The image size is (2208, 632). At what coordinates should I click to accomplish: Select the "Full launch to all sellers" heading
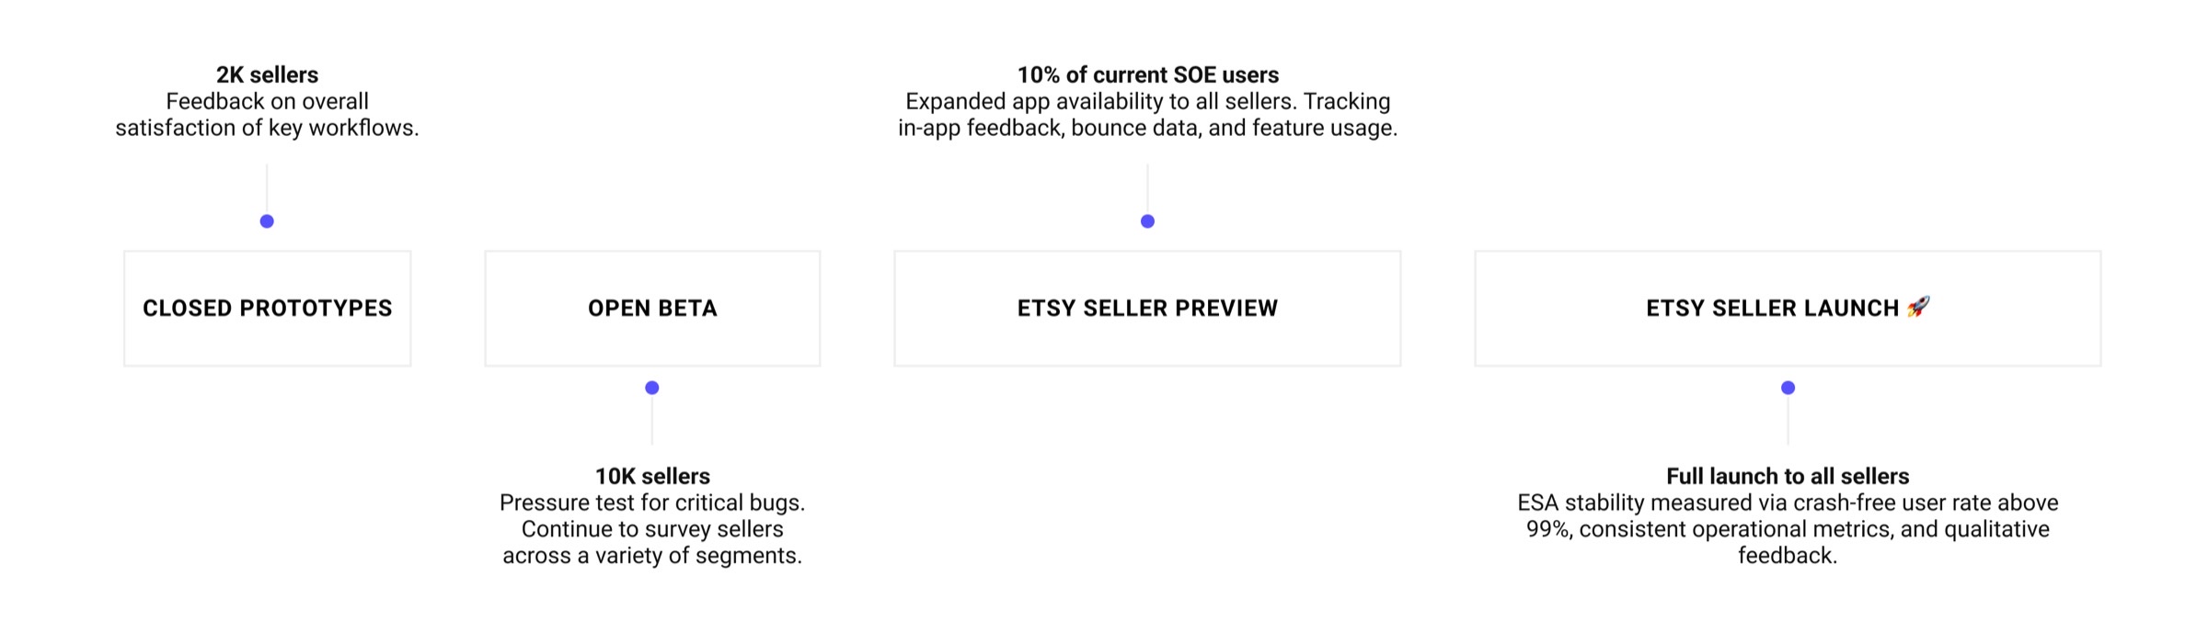[x=1788, y=476]
